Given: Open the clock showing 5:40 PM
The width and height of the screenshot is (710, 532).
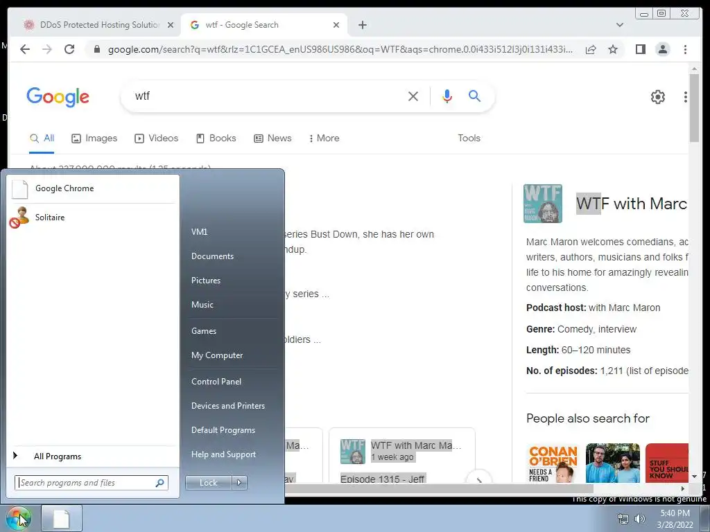Looking at the screenshot, I should 675,519.
